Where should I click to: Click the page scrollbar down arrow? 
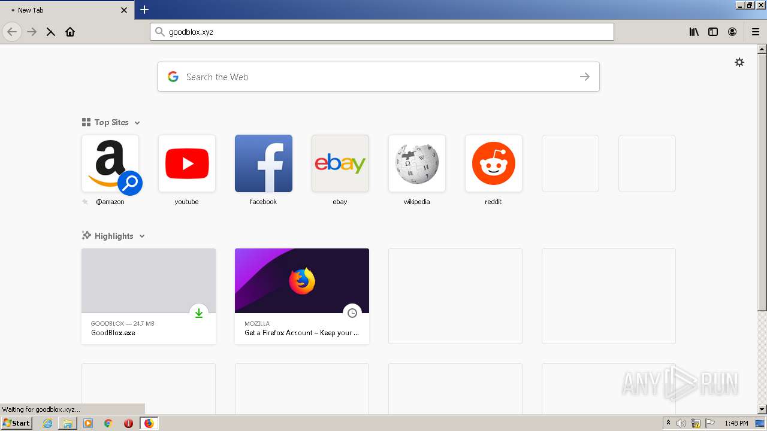pyautogui.click(x=762, y=409)
